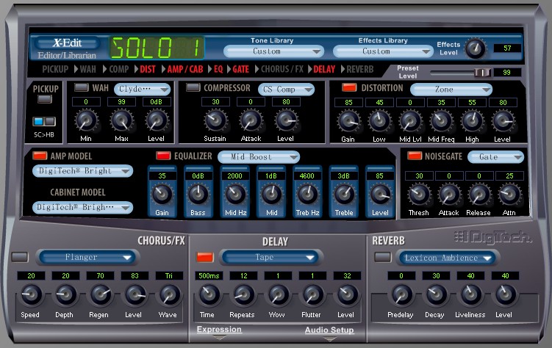
Task: Click the Equalizer Bass knob
Action: point(198,195)
